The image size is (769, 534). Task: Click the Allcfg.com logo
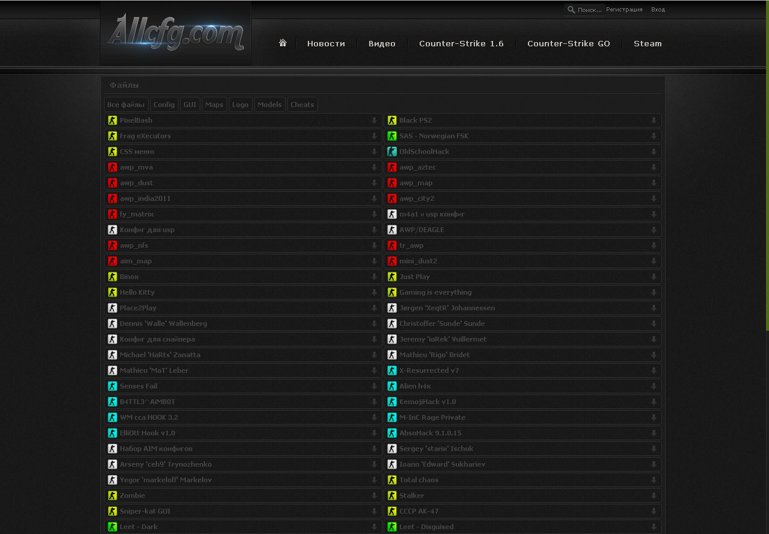(176, 32)
